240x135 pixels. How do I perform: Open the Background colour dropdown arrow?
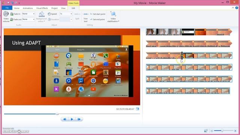coord(44,21)
